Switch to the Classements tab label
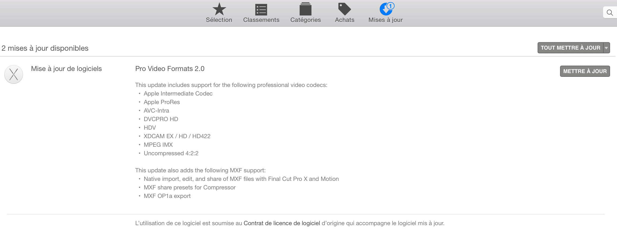Viewport: 617px width, 231px height. coord(261,20)
